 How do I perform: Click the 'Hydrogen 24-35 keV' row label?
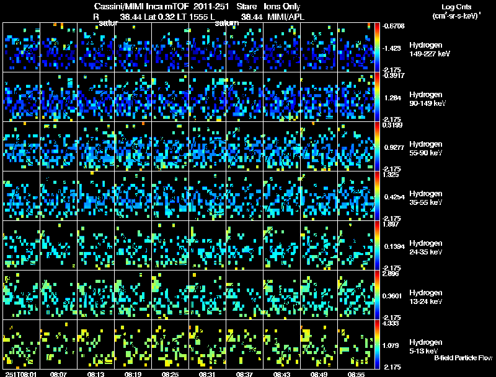(x=426, y=248)
